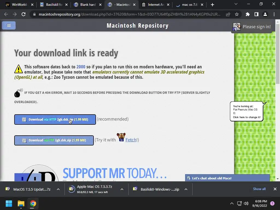280x210 pixels.
Task: Open the BasiliskII-Windows zip download item
Action: (x=156, y=189)
